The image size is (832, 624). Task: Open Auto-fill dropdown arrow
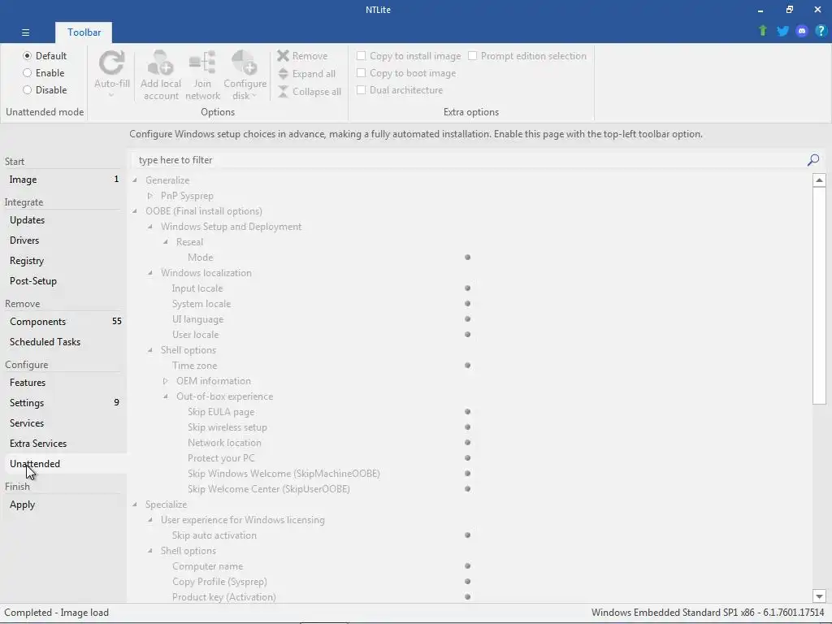111,96
